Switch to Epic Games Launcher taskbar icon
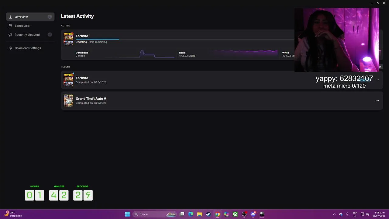 coord(262,214)
